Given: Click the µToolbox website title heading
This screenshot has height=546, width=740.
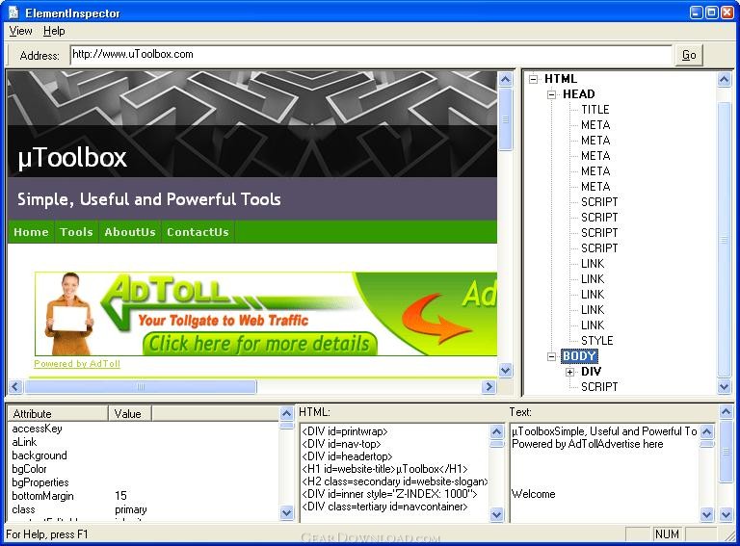Looking at the screenshot, I should [x=72, y=157].
